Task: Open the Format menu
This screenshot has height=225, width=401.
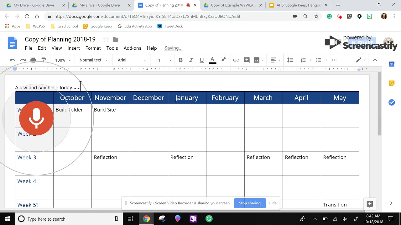Action: (93, 48)
